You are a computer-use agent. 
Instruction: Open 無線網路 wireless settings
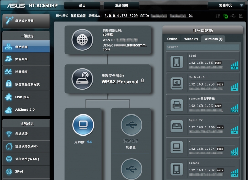pos(26,134)
